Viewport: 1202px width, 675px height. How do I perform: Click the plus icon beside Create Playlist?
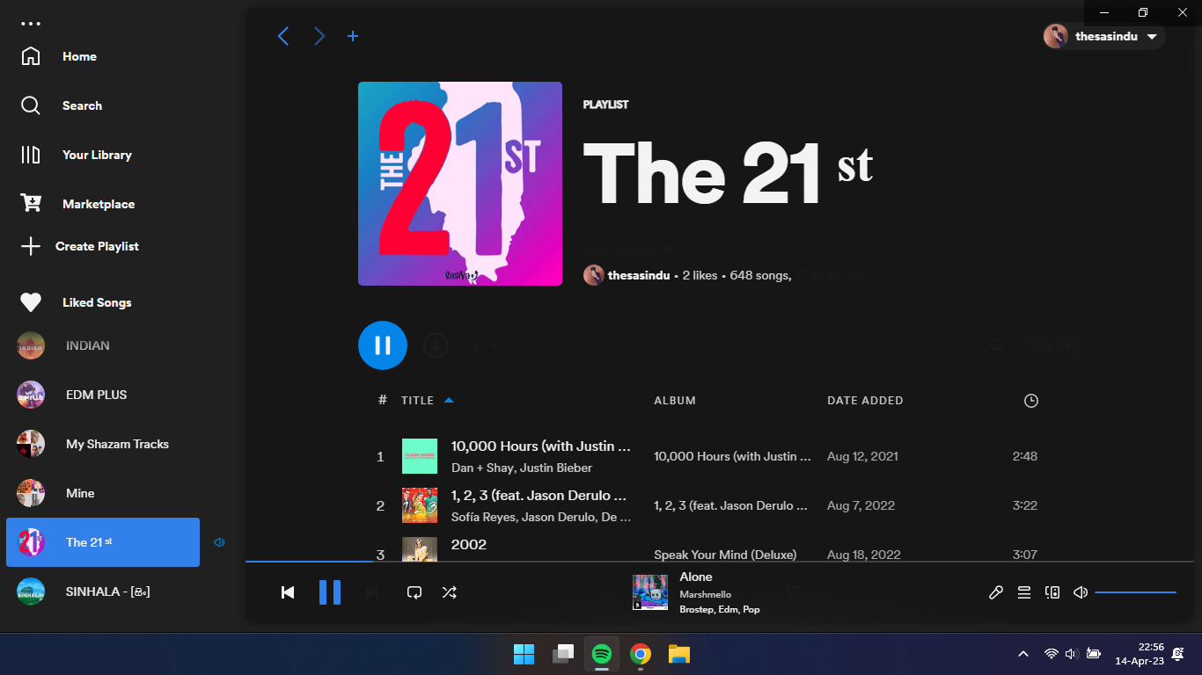[x=31, y=246]
